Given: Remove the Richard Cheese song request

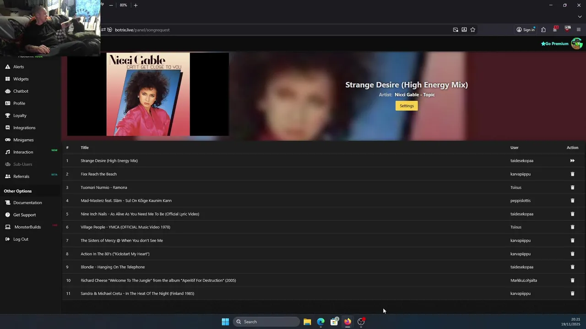Looking at the screenshot, I should point(572,280).
